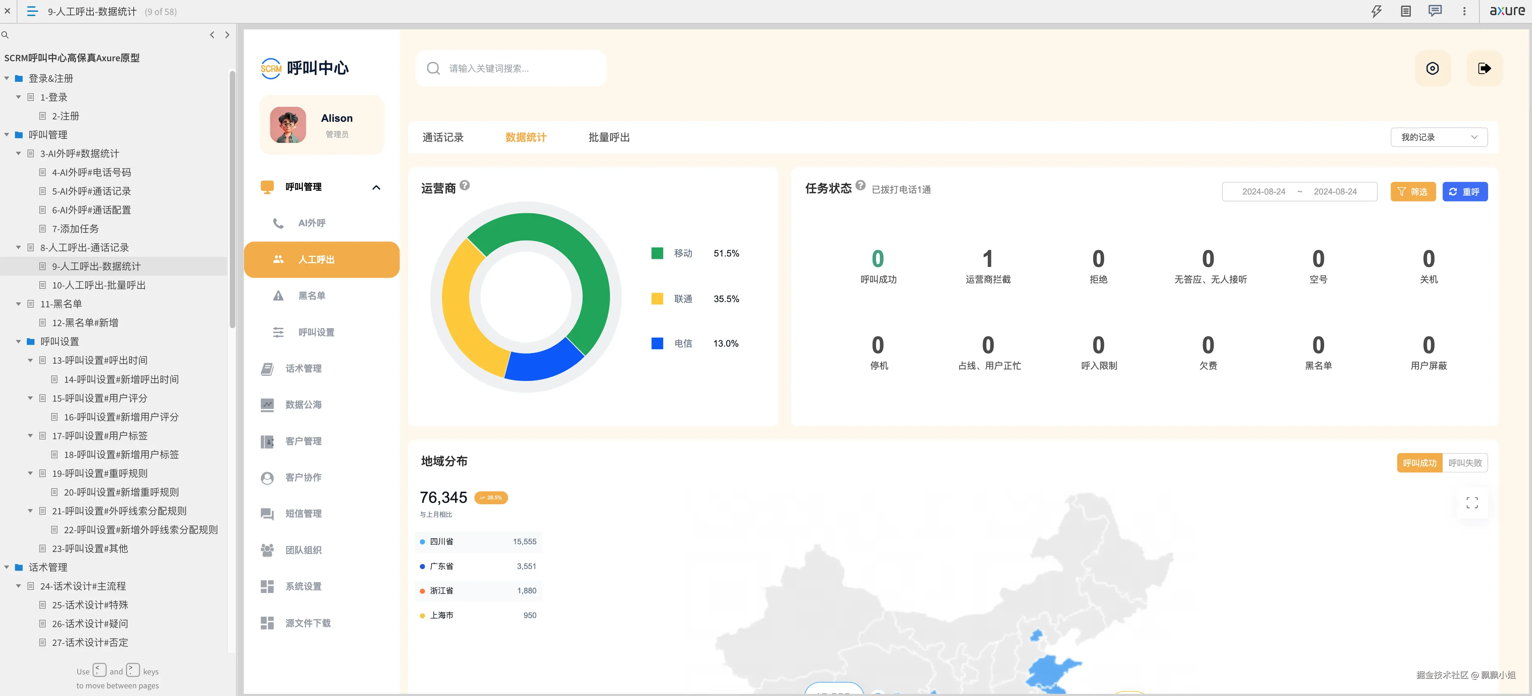Click the help icon beside 任务状态
Image resolution: width=1532 pixels, height=696 pixels.
tap(860, 185)
